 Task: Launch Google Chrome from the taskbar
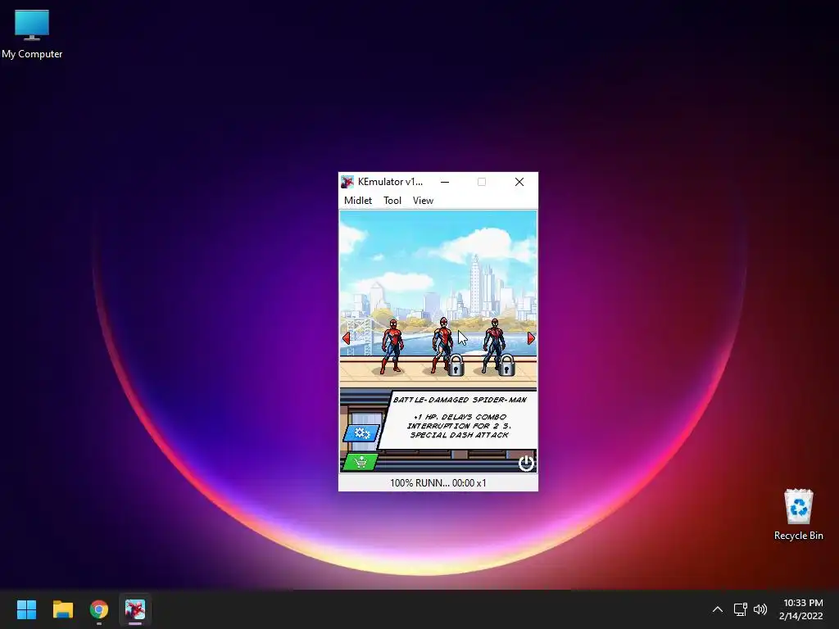click(99, 609)
